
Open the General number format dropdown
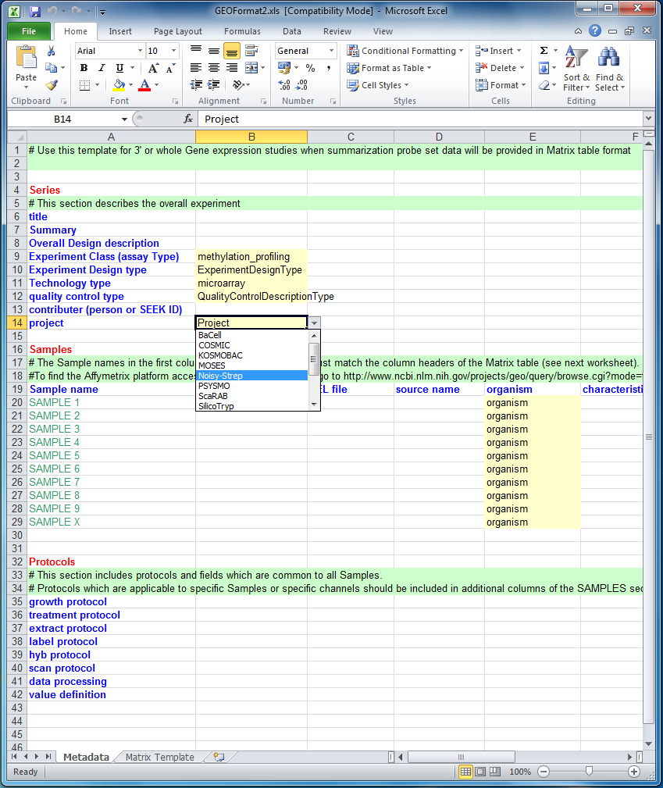tap(331, 51)
